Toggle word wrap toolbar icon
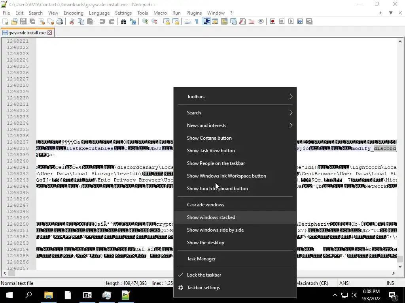The width and height of the screenshot is (405, 303). [x=188, y=21]
